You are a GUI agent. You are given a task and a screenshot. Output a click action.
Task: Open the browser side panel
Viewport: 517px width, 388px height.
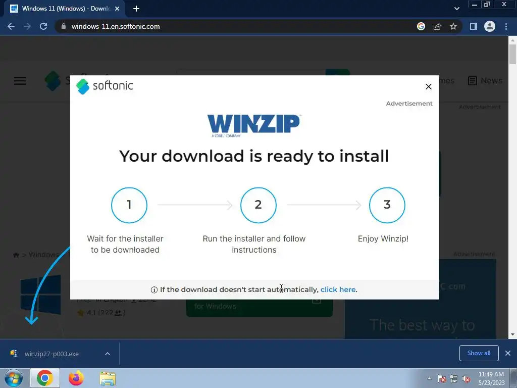(x=474, y=26)
